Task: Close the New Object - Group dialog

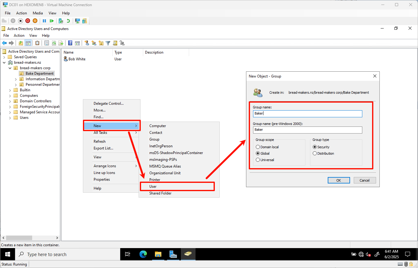Action: pyautogui.click(x=375, y=76)
